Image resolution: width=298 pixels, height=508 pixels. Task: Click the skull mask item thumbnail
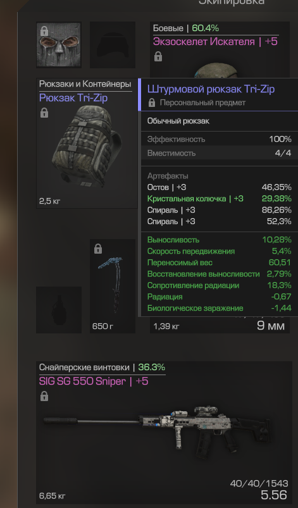coord(59,45)
